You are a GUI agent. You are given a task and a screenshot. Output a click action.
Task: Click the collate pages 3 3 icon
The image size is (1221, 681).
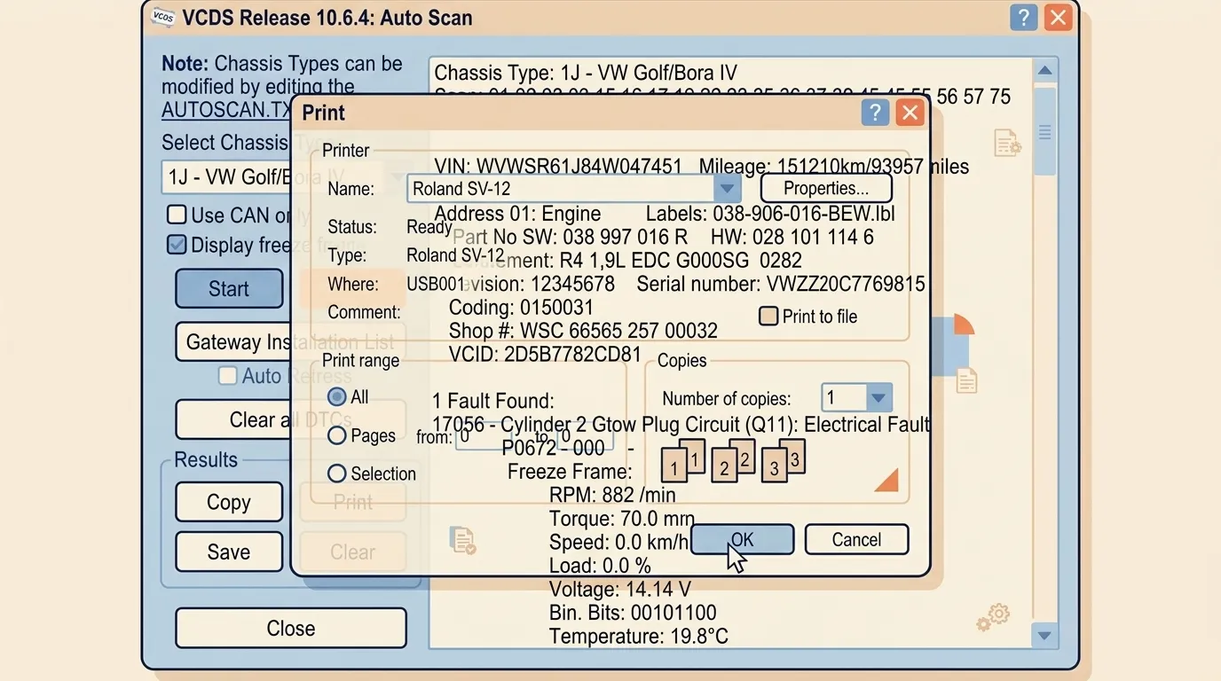783,462
